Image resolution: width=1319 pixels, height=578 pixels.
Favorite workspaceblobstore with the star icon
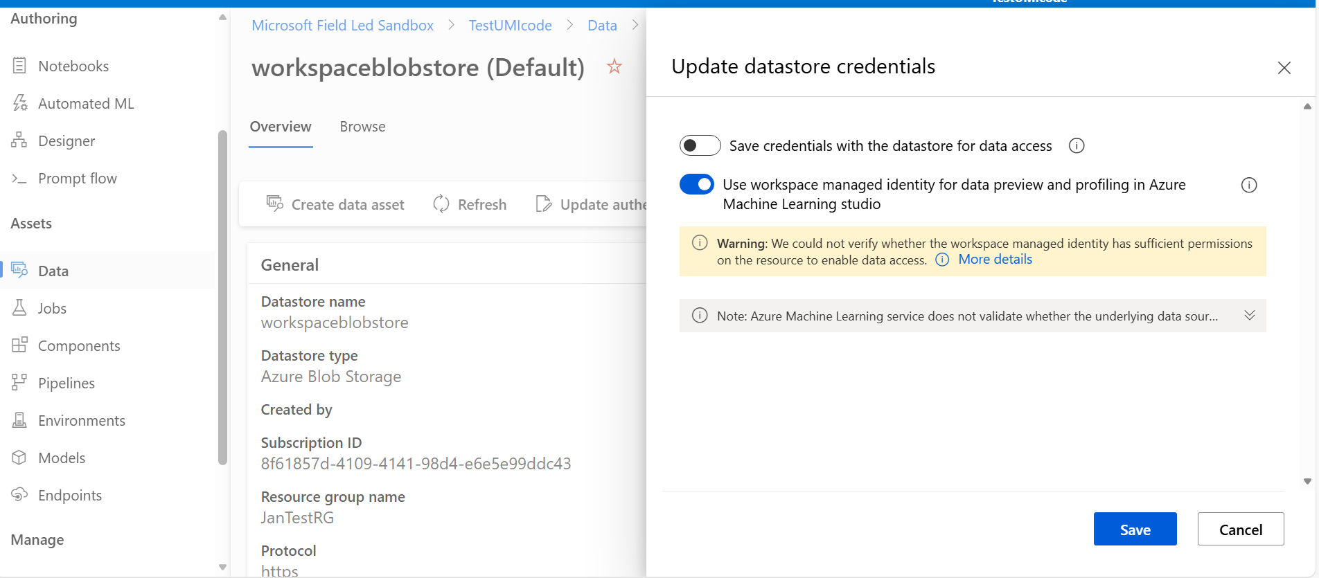coord(614,66)
